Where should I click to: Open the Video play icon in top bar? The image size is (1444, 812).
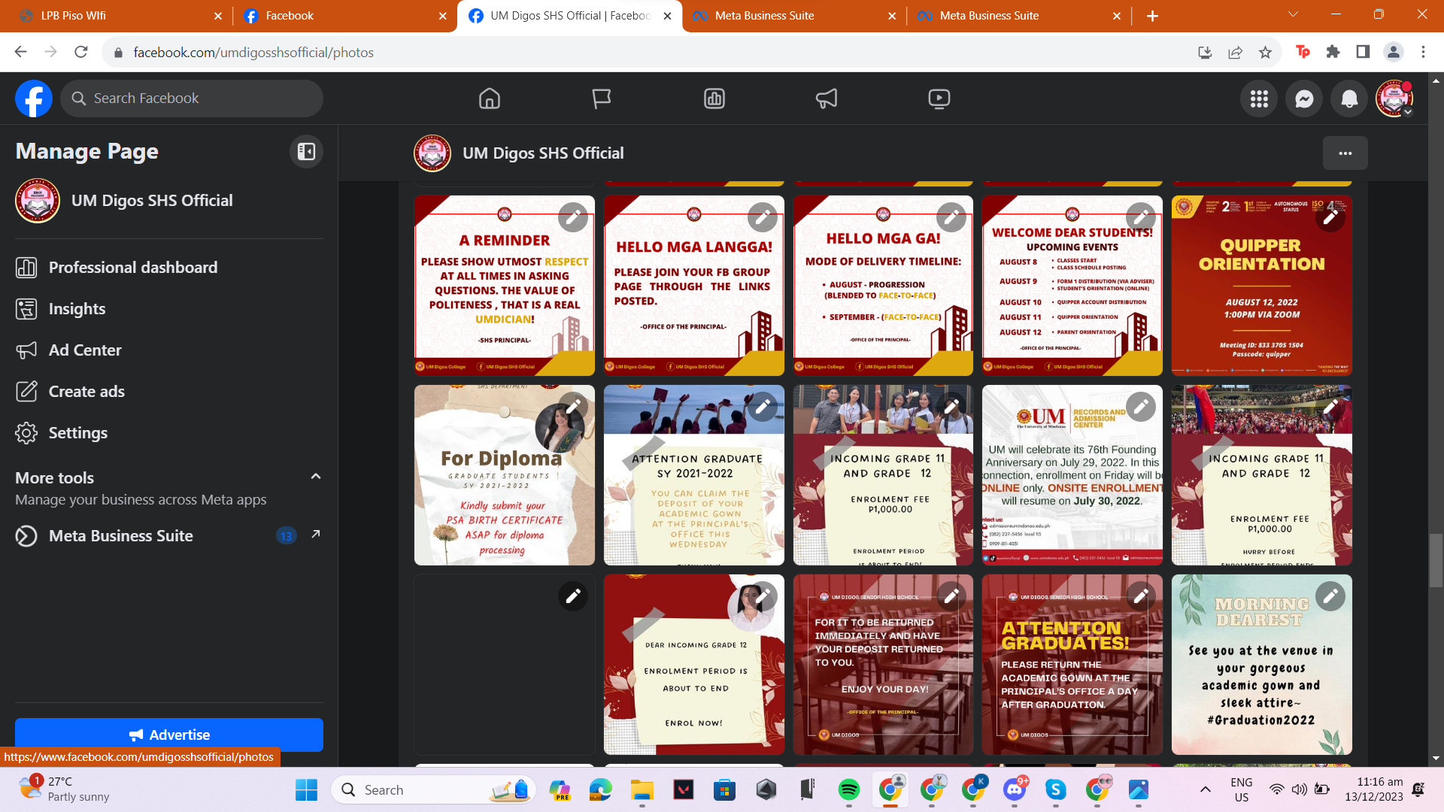939,98
